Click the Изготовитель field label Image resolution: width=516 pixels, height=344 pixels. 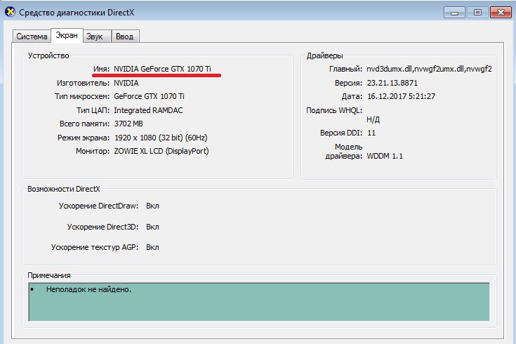(x=84, y=83)
